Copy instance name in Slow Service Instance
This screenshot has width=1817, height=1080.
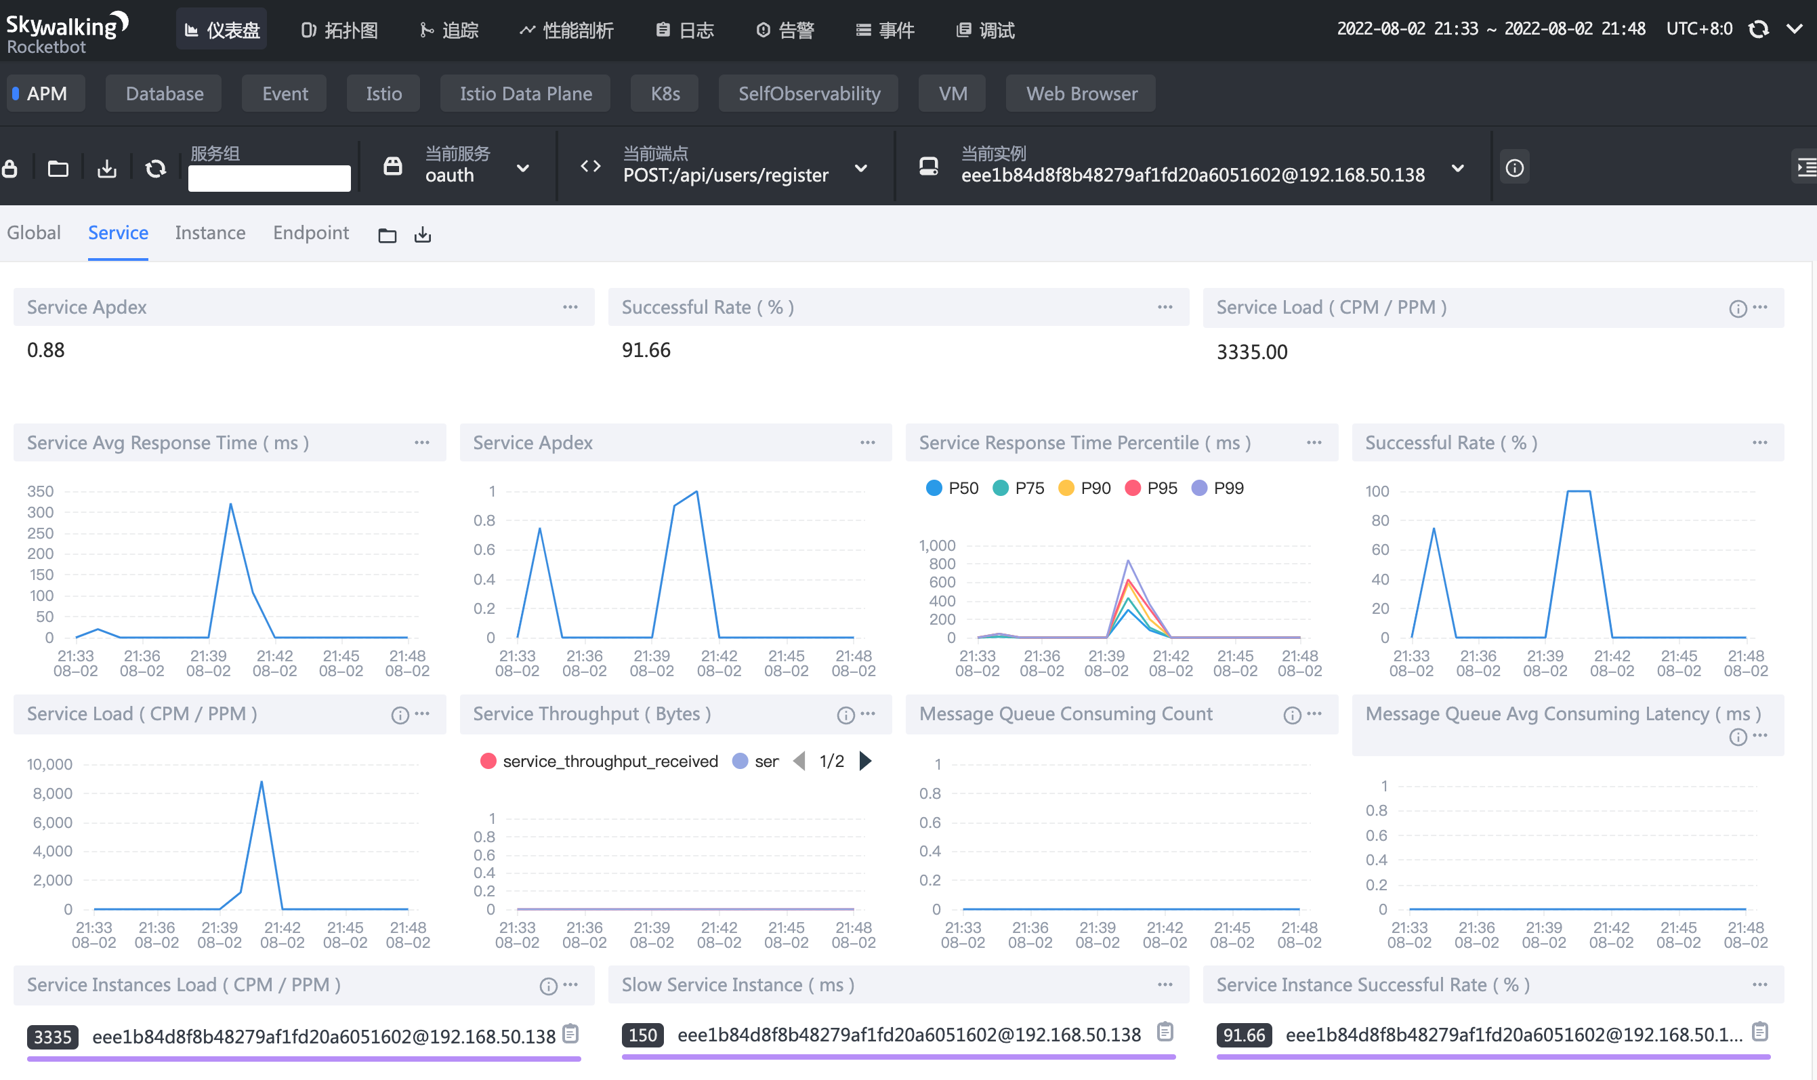(x=1165, y=1031)
